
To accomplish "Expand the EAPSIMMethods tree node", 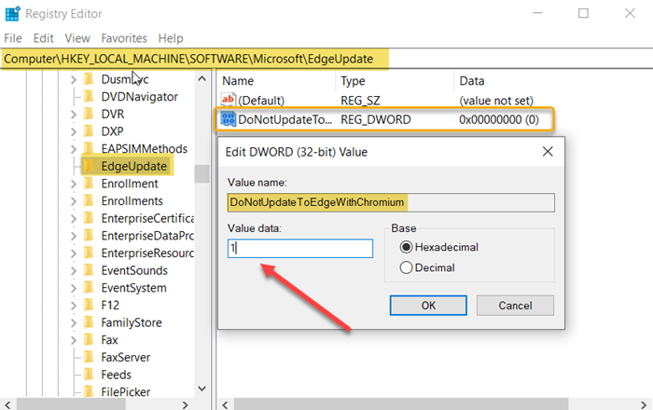I will 74,149.
